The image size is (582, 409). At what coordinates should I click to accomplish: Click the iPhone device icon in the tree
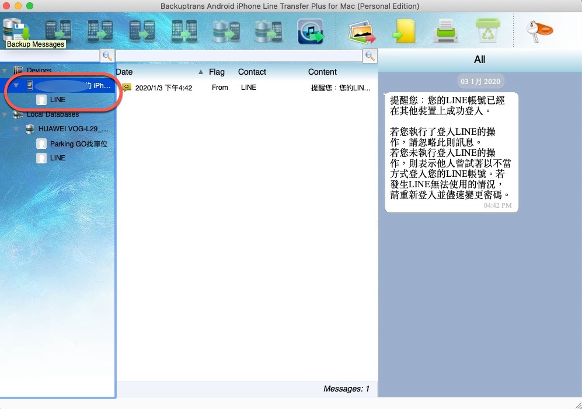click(30, 85)
